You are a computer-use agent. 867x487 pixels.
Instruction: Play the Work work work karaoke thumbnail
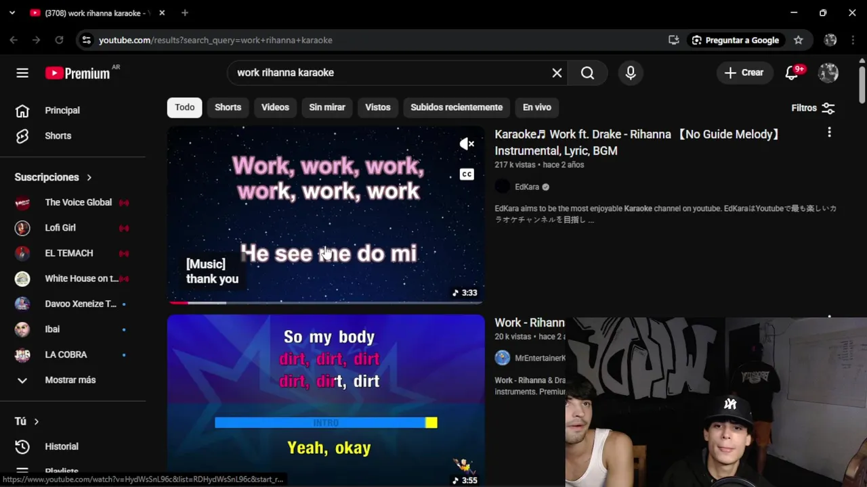click(326, 214)
